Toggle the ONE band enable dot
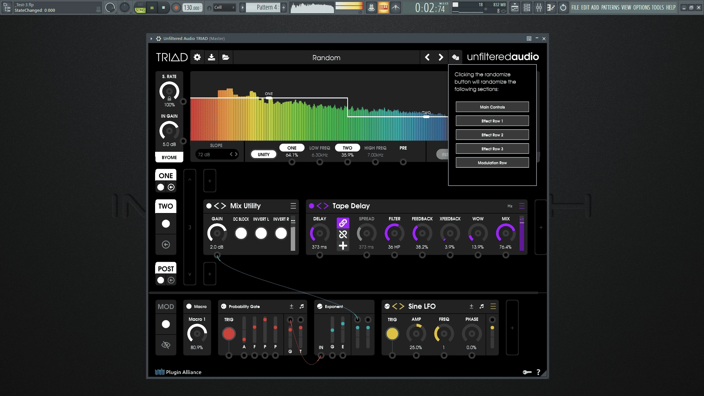Viewport: 704px width, 396px height. coord(161,187)
